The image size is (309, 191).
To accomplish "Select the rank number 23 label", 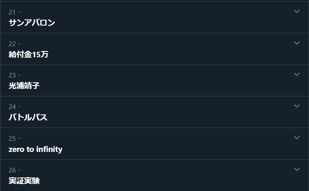I will 12,75.
